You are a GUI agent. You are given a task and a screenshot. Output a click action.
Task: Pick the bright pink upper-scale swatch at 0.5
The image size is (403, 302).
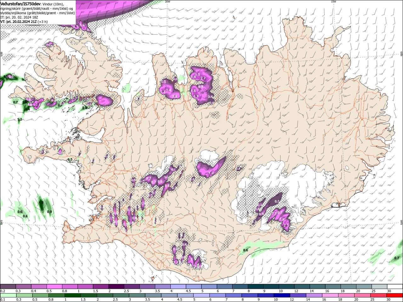[x=54, y=287]
